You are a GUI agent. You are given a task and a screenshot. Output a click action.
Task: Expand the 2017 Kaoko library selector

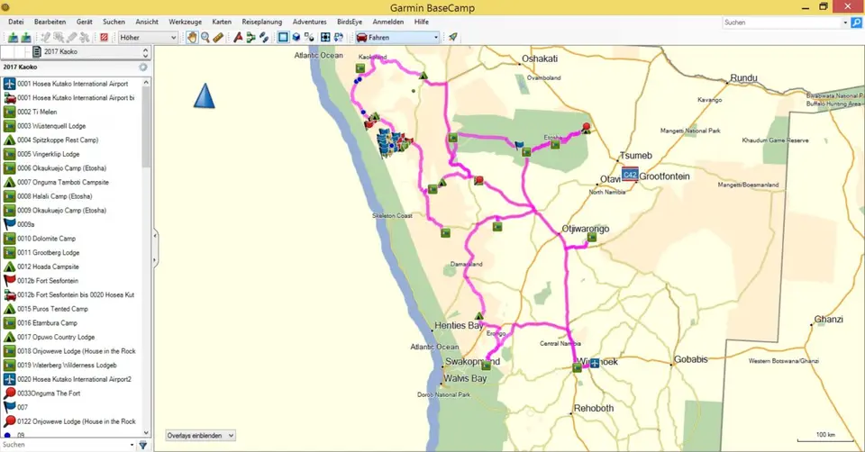[146, 52]
